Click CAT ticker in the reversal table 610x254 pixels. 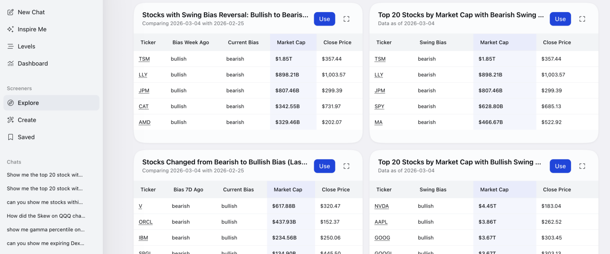tap(144, 106)
